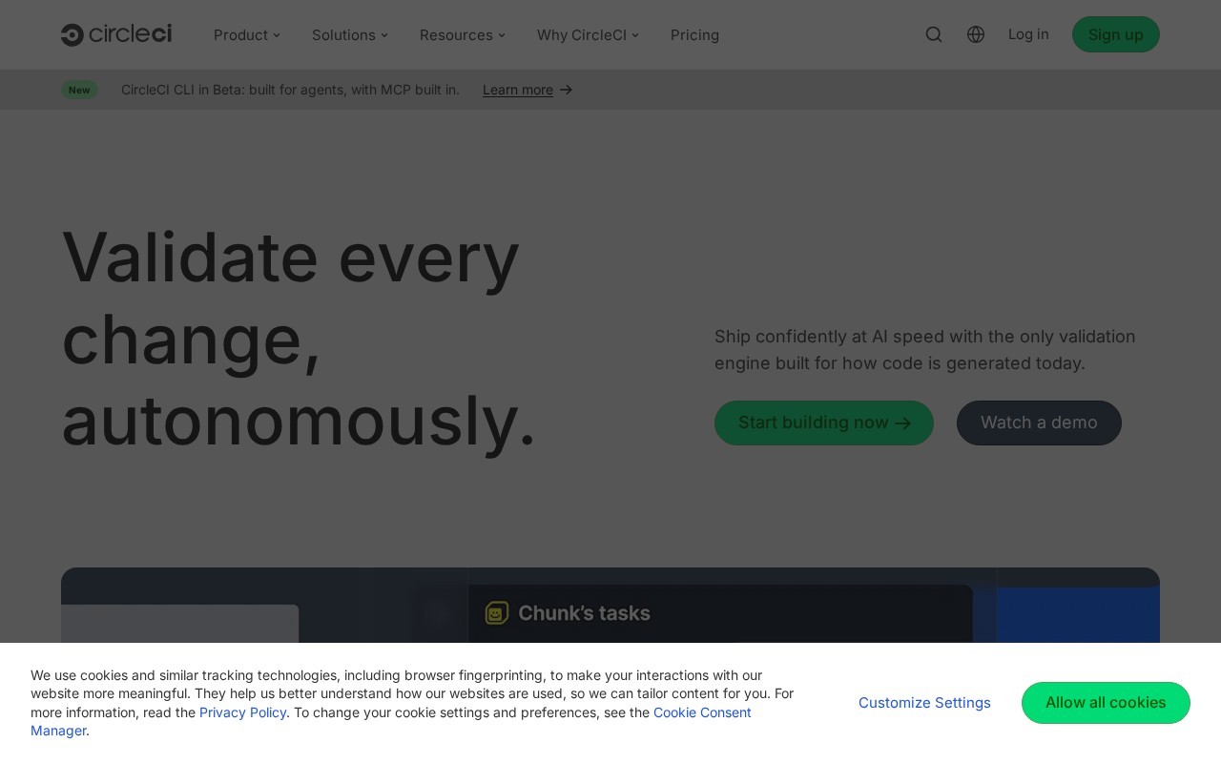
Task: Go to the Pricing page
Action: pos(694,35)
